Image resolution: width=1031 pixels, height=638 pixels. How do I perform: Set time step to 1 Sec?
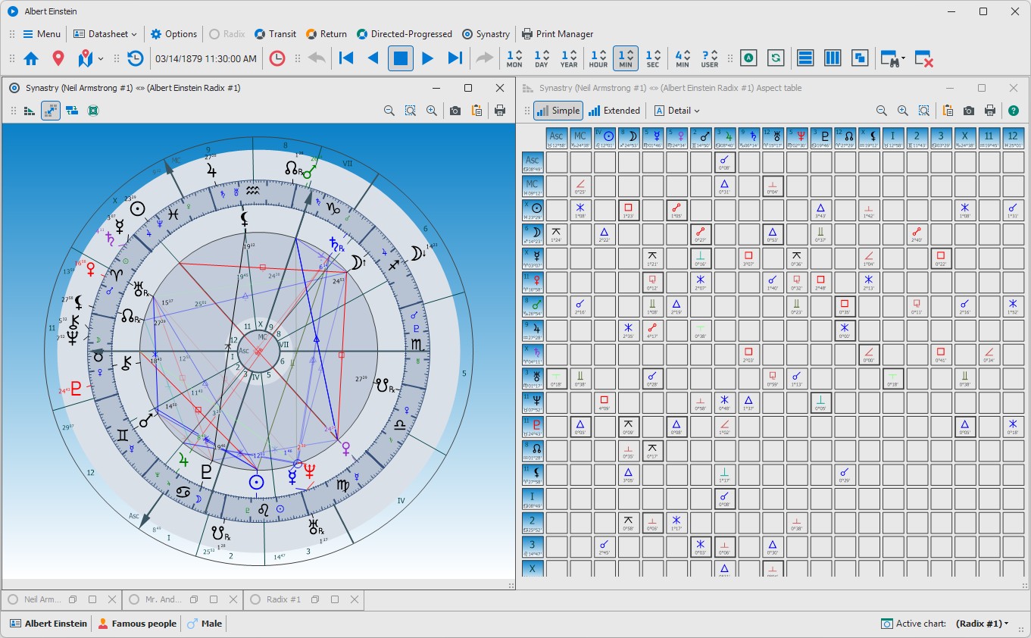point(653,58)
